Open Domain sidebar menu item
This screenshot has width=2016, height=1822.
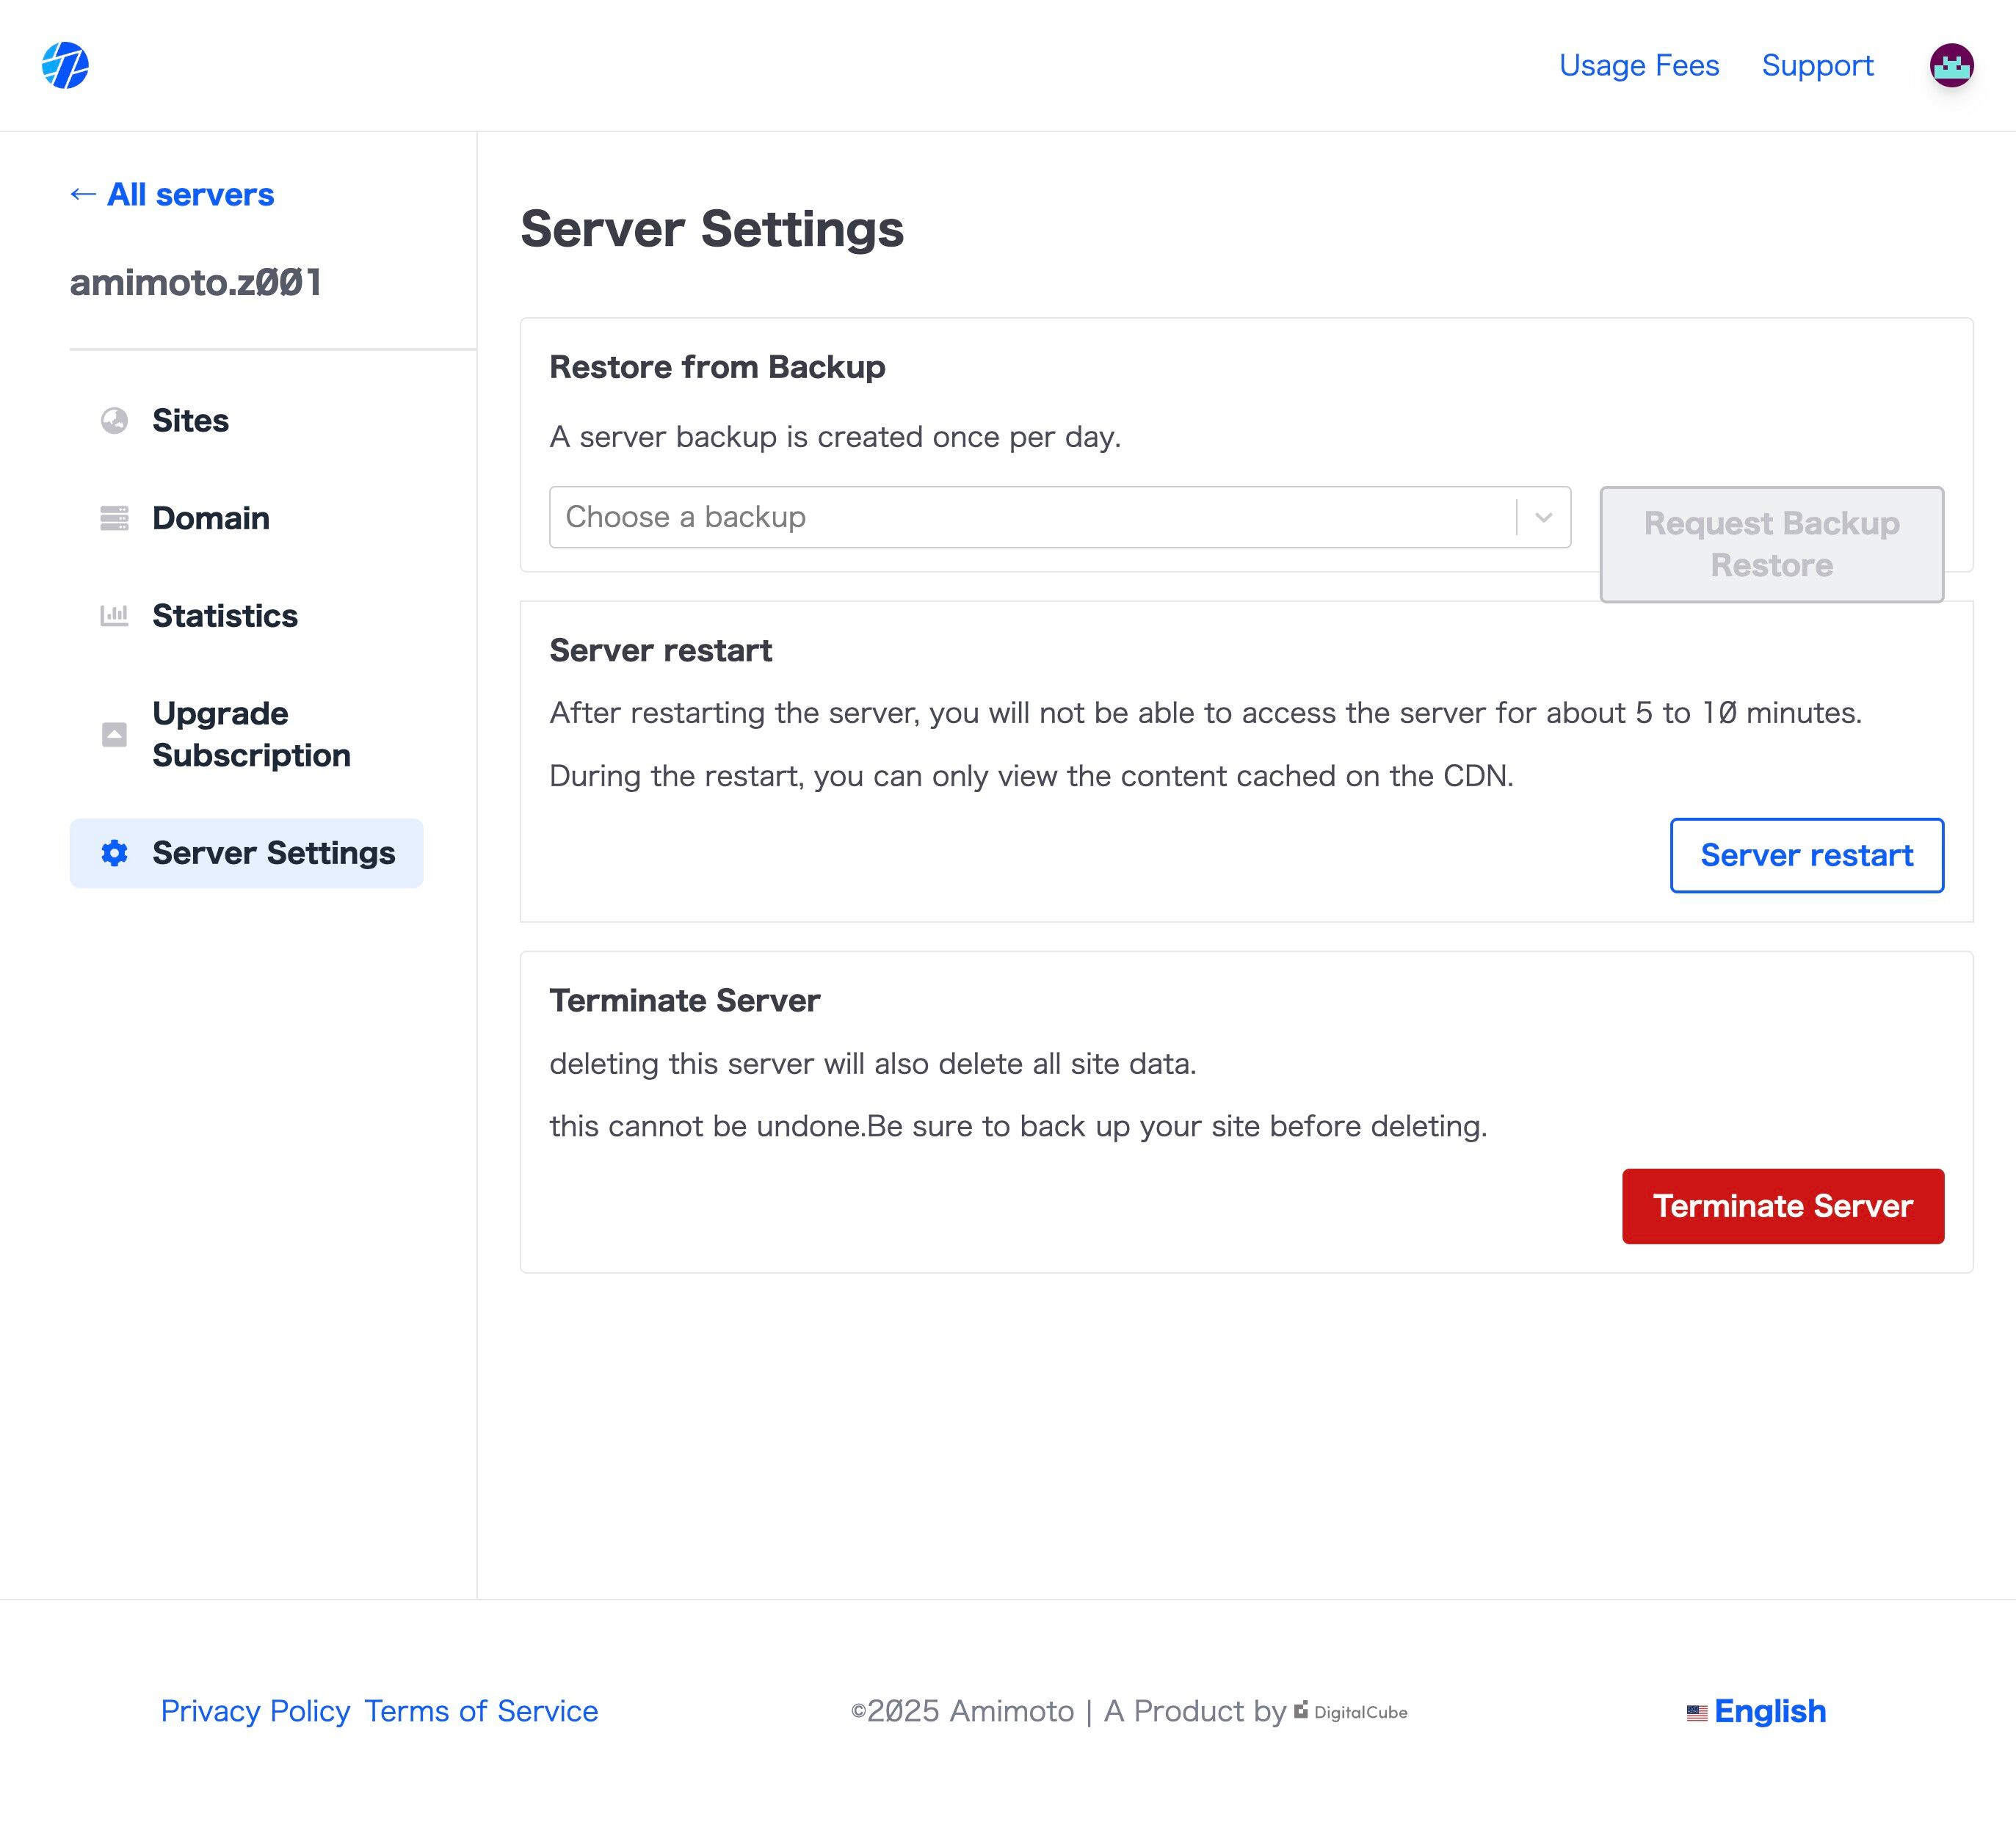211,518
